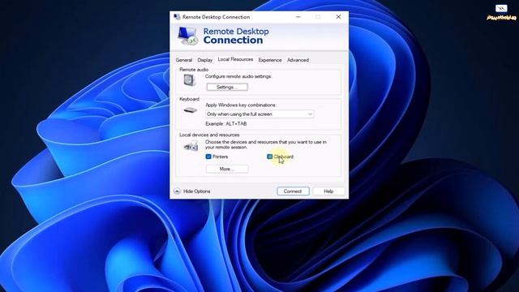This screenshot has width=519, height=292.
Task: Expand the Windows key combinations dropdown
Action: click(259, 114)
